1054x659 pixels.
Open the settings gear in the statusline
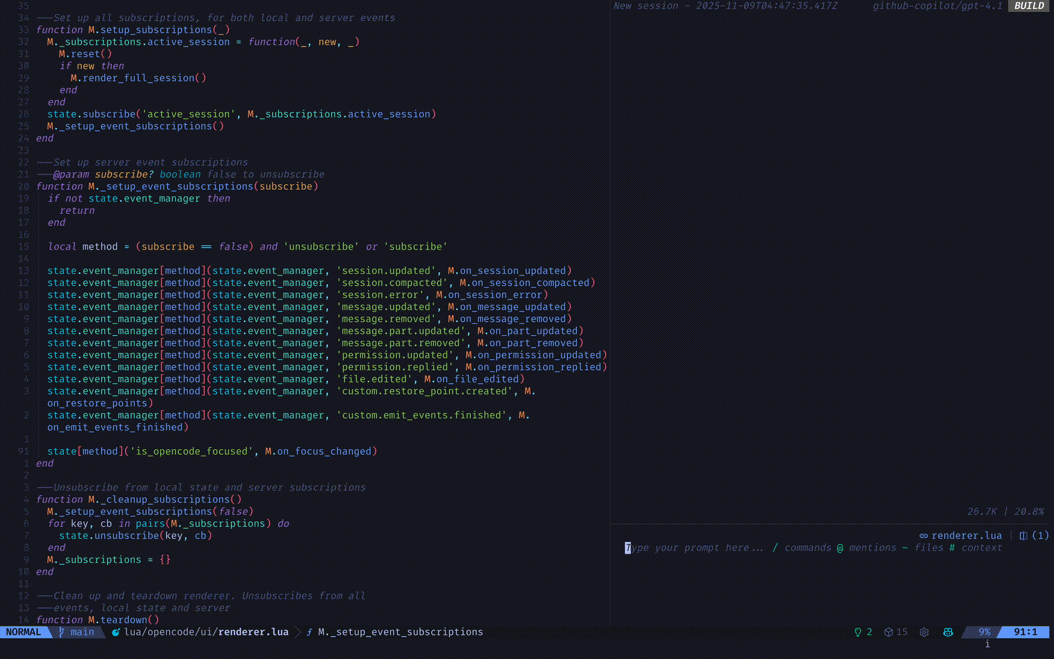point(924,632)
